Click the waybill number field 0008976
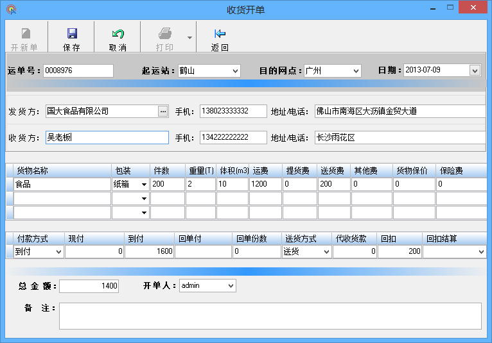Screen dimensions: 492x343 coord(78,71)
